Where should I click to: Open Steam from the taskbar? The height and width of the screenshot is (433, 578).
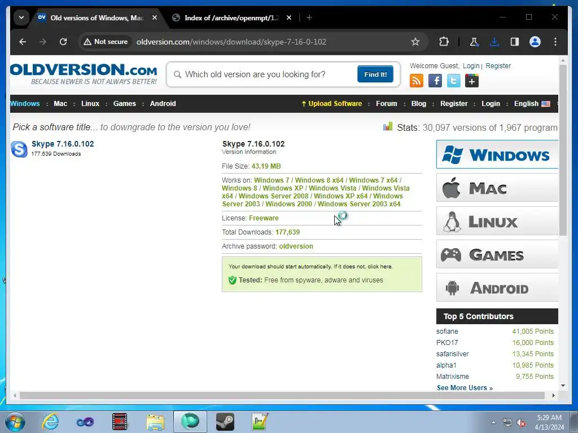click(225, 422)
